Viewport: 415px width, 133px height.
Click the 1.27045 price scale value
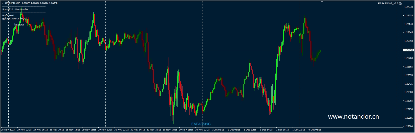tap(408, 32)
